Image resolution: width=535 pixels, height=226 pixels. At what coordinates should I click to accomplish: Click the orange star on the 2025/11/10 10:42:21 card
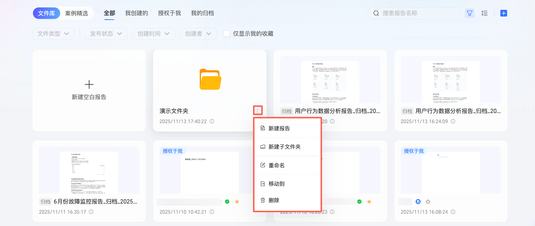237,202
